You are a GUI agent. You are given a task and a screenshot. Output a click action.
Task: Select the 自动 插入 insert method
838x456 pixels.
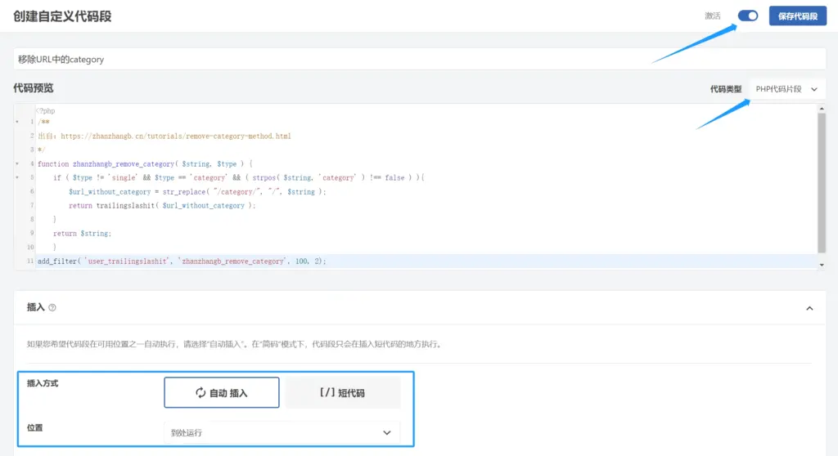[x=222, y=392]
